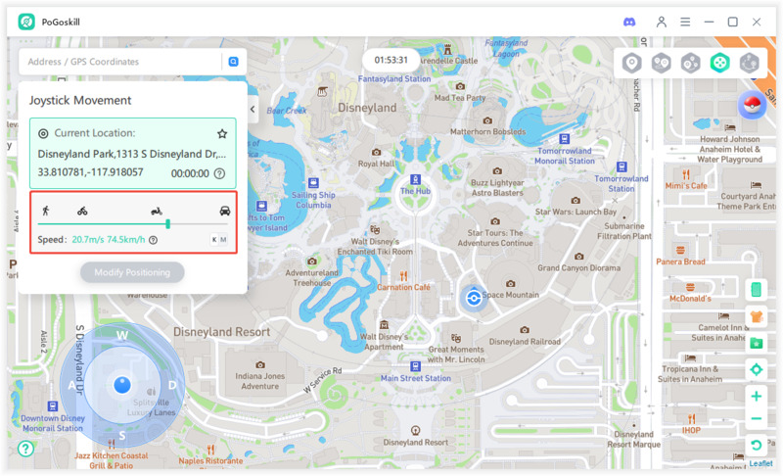Click the Matterhorn Bobsleds camera marker
Viewport: 783px width, 476px height.
pyautogui.click(x=487, y=120)
